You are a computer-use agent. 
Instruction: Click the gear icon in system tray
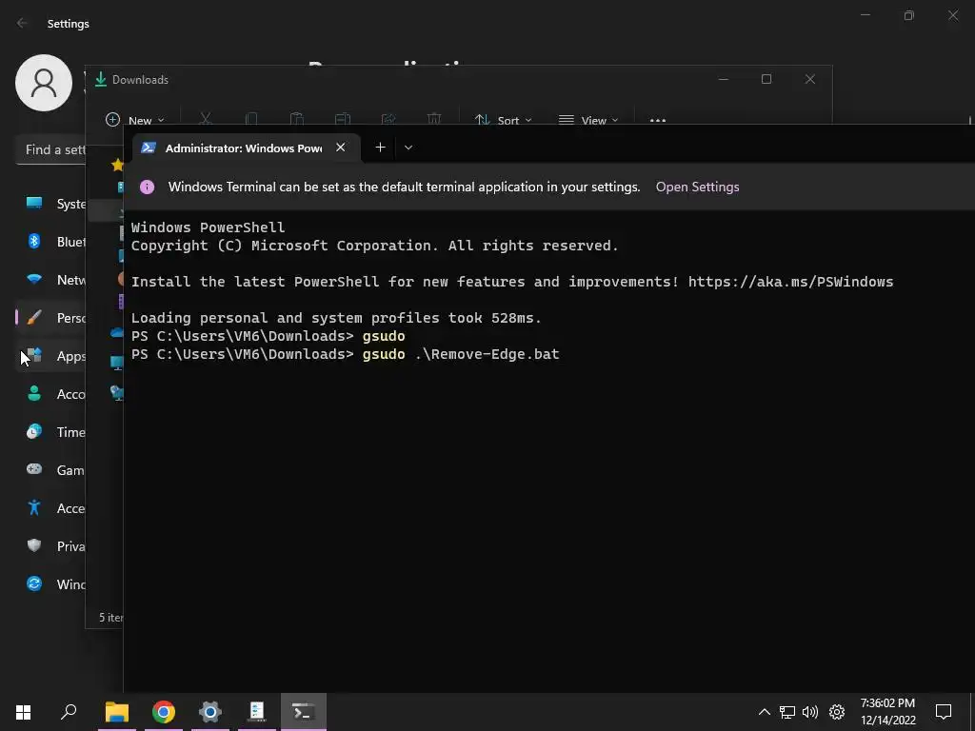coord(837,712)
